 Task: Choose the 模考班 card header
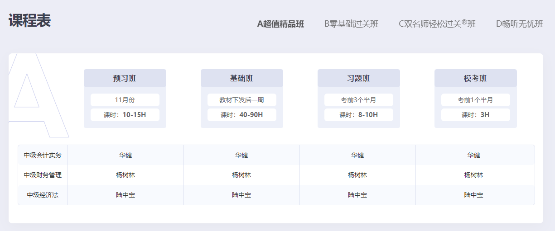(475, 78)
